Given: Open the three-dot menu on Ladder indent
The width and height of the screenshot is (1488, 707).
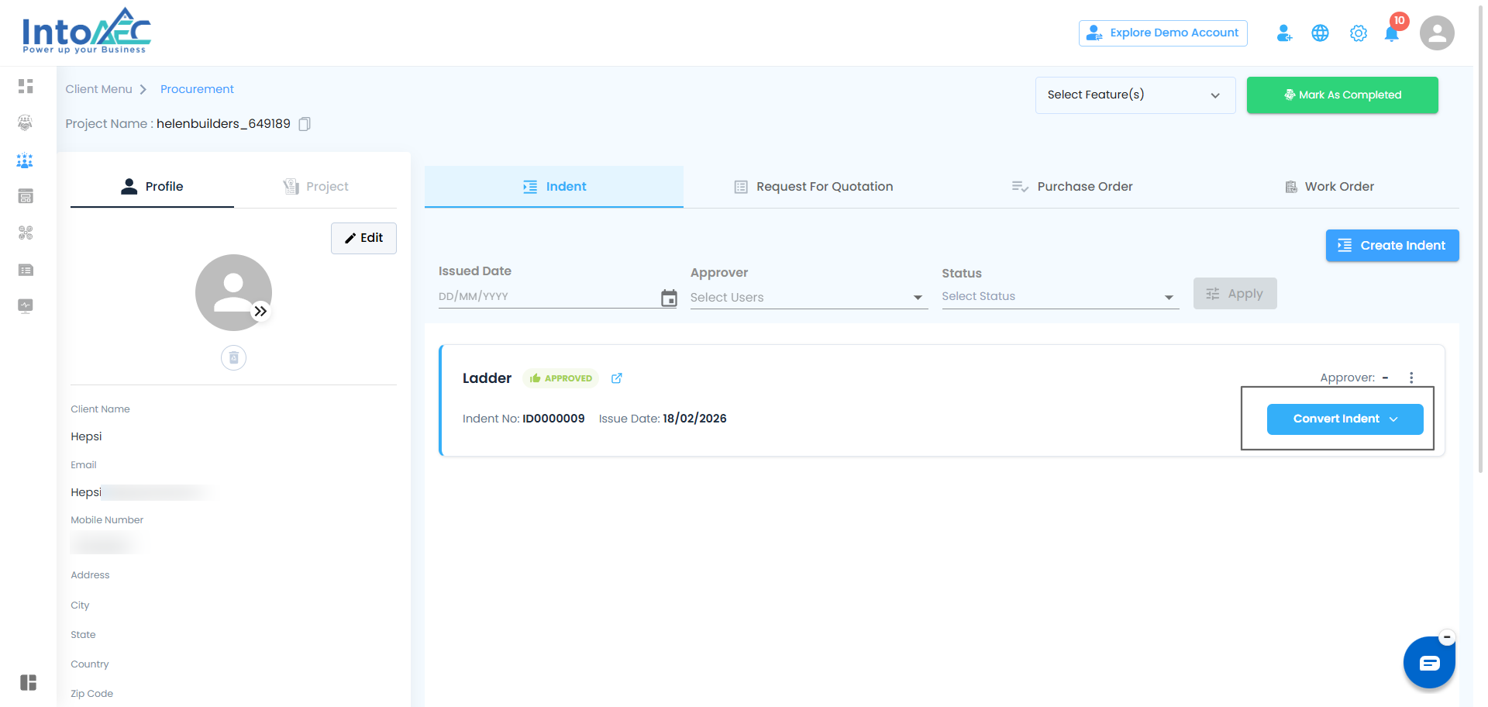Looking at the screenshot, I should 1411,378.
